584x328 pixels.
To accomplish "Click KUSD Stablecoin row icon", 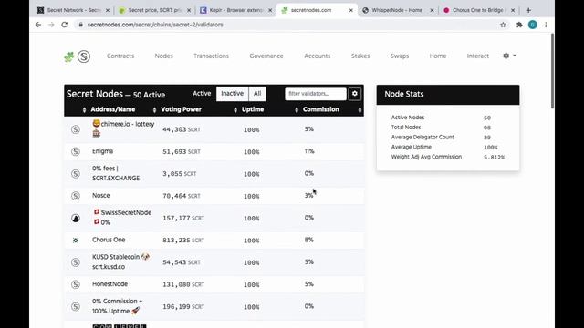I will pyautogui.click(x=76, y=262).
